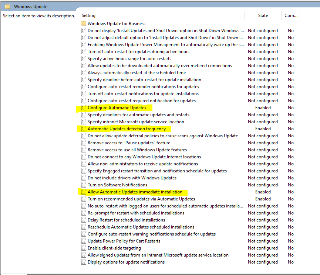Image resolution: width=320 pixels, height=275 pixels.
Task: Select Turn on recommended updates via Automatic Updates
Action: click(x=141, y=199)
